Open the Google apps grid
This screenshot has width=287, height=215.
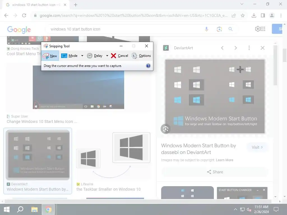point(263,29)
